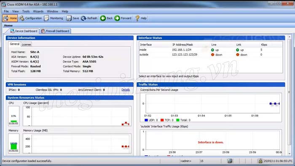The width and height of the screenshot is (295, 166).
Task: Click the Device Type value ASA 5505
Action: pyautogui.click(x=89, y=62)
